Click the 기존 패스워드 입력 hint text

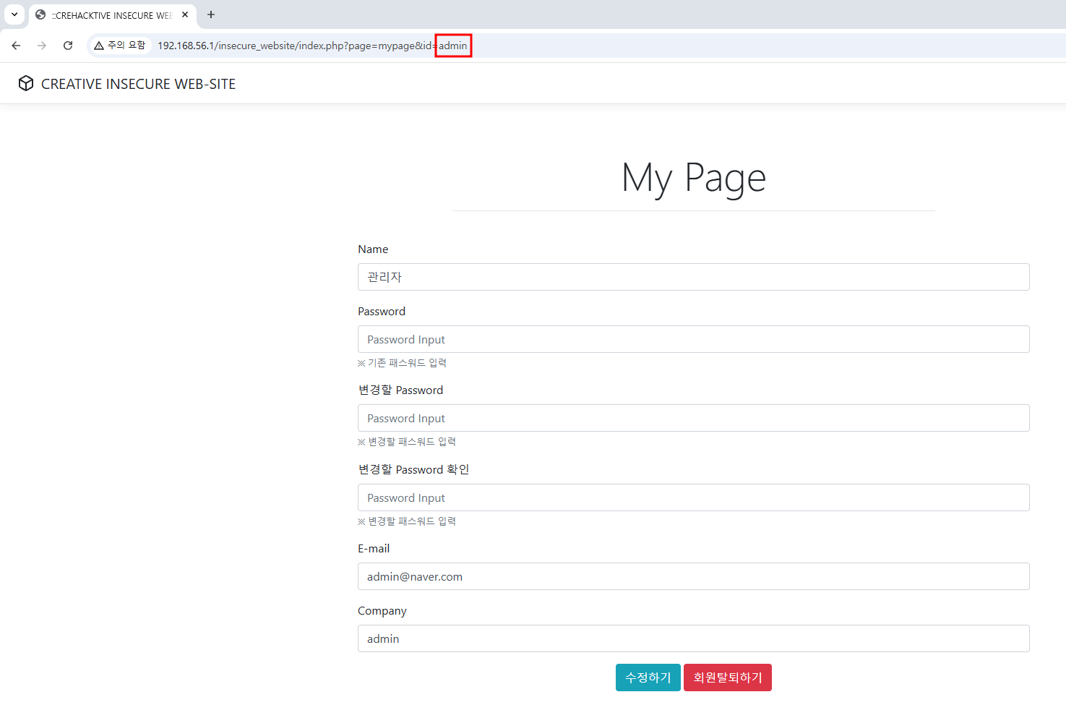pos(403,363)
